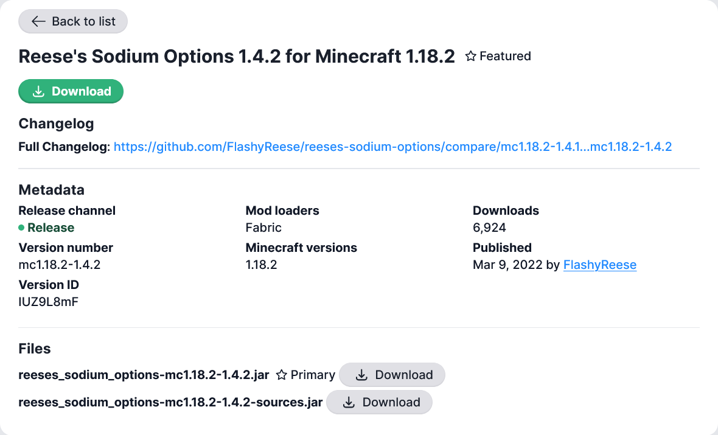718x435 pixels.
Task: Click the Back to list button
Action: (x=72, y=21)
